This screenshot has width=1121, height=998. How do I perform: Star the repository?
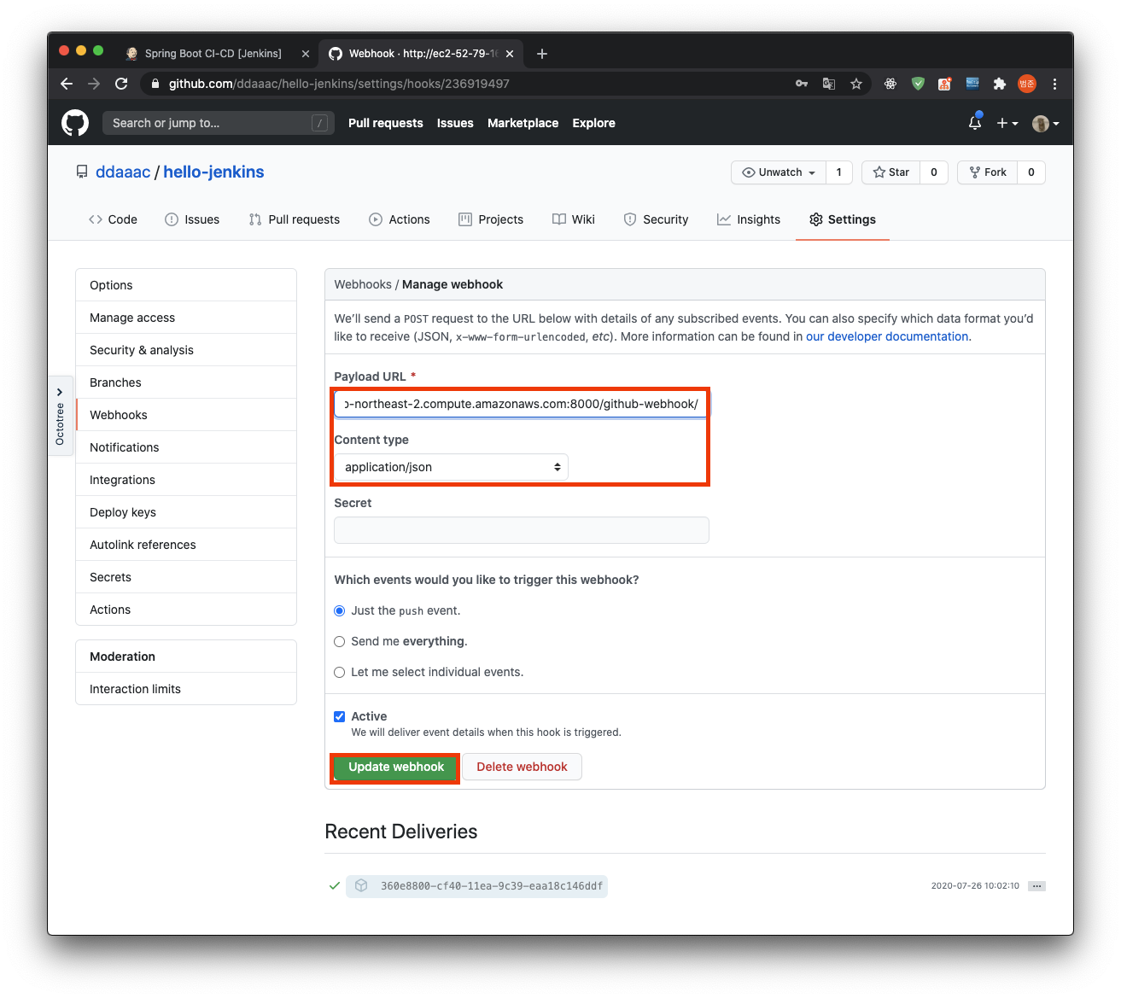pyautogui.click(x=890, y=172)
